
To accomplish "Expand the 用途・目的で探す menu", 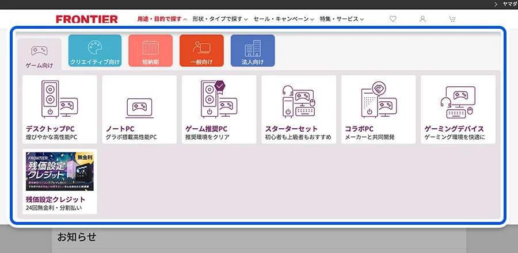I will [162, 19].
